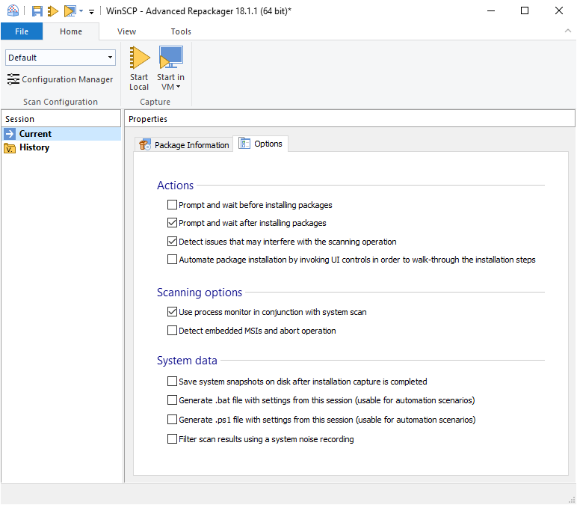This screenshot has height=505, width=577.
Task: Switch to the Options tab
Action: [261, 144]
